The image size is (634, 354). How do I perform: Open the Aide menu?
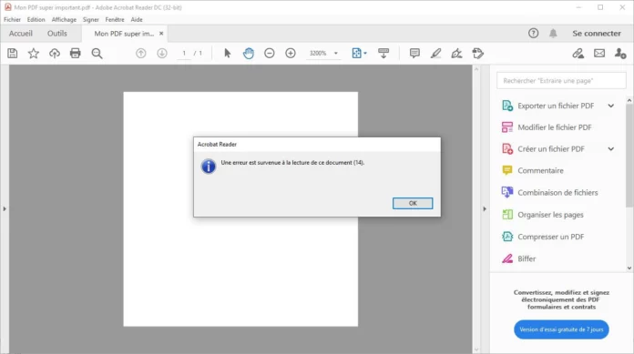137,19
